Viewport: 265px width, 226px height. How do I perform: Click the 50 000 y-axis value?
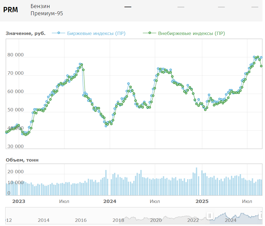16,110
